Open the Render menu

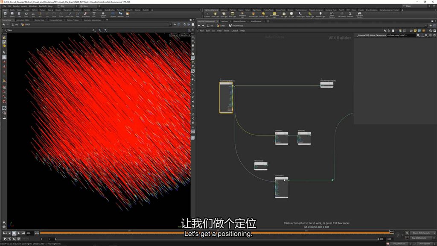pos(16,6)
